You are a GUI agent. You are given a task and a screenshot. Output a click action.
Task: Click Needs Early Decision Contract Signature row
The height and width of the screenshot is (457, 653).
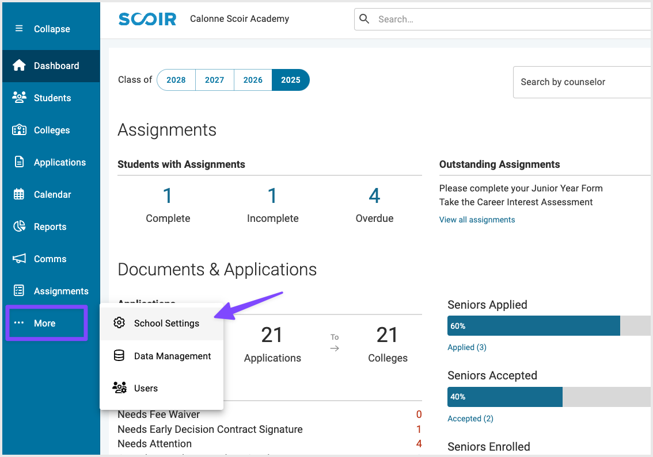[269, 429]
